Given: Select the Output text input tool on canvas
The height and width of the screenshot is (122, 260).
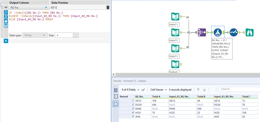Looking at the screenshot, I should 175,64.
